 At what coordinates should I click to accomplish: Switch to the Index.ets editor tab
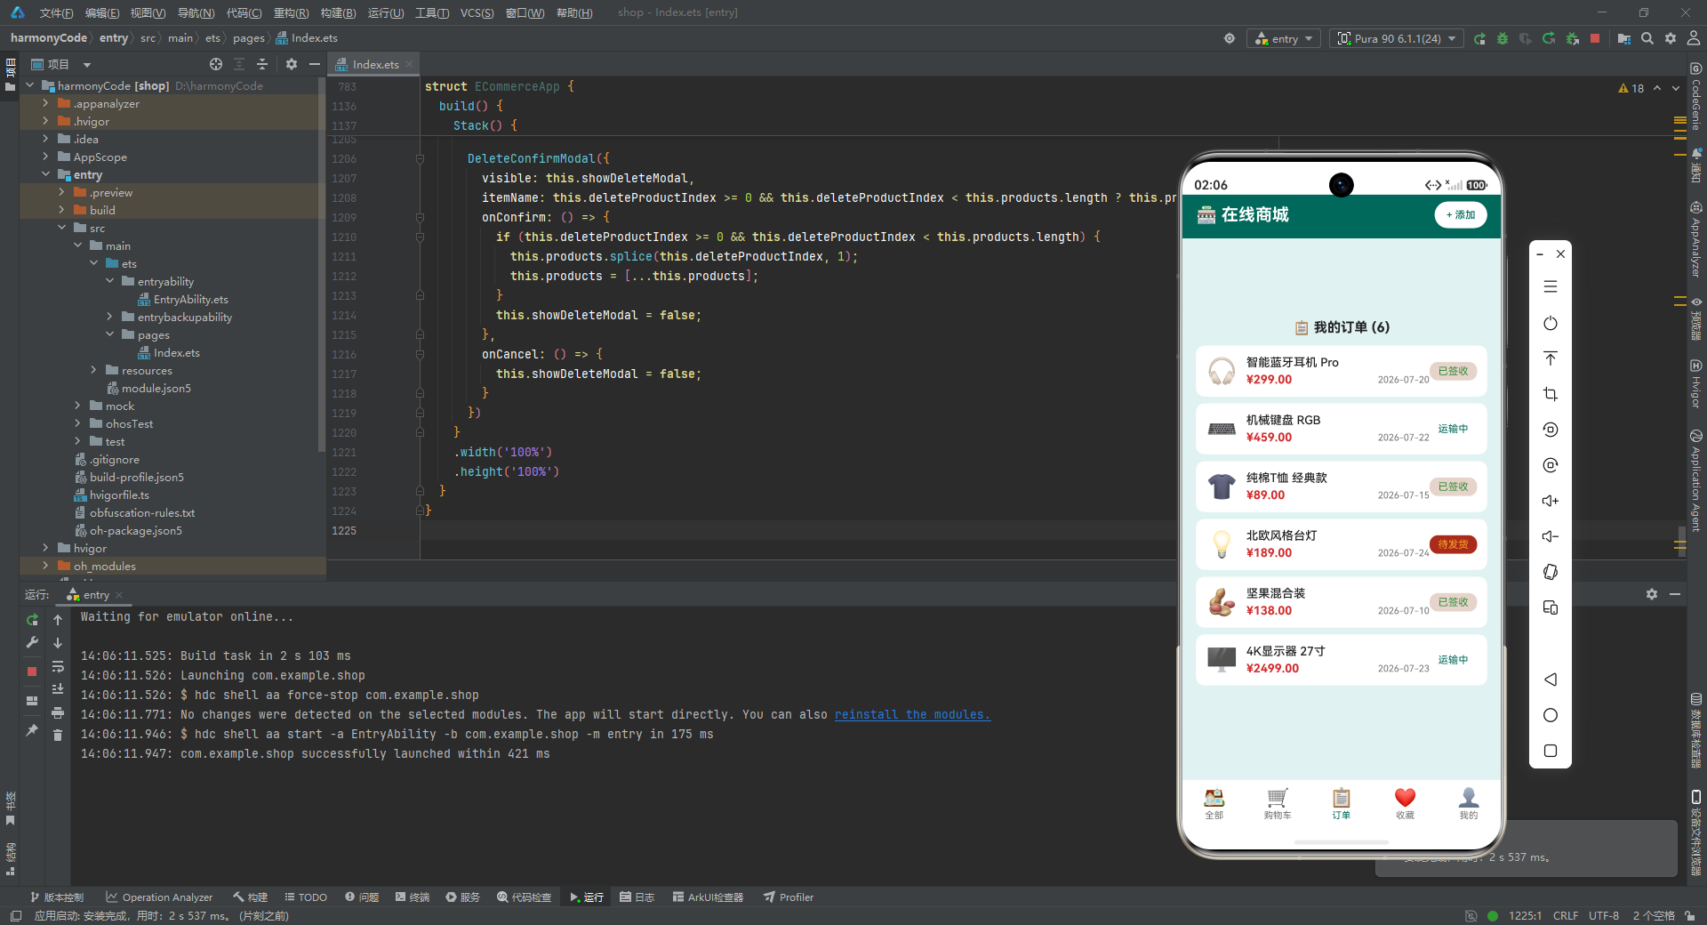[375, 64]
